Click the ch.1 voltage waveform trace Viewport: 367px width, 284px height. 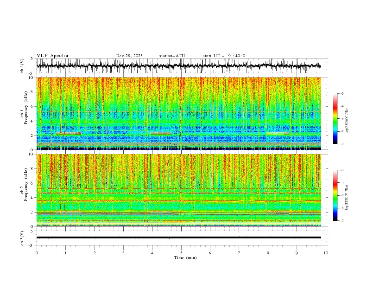coord(179,66)
